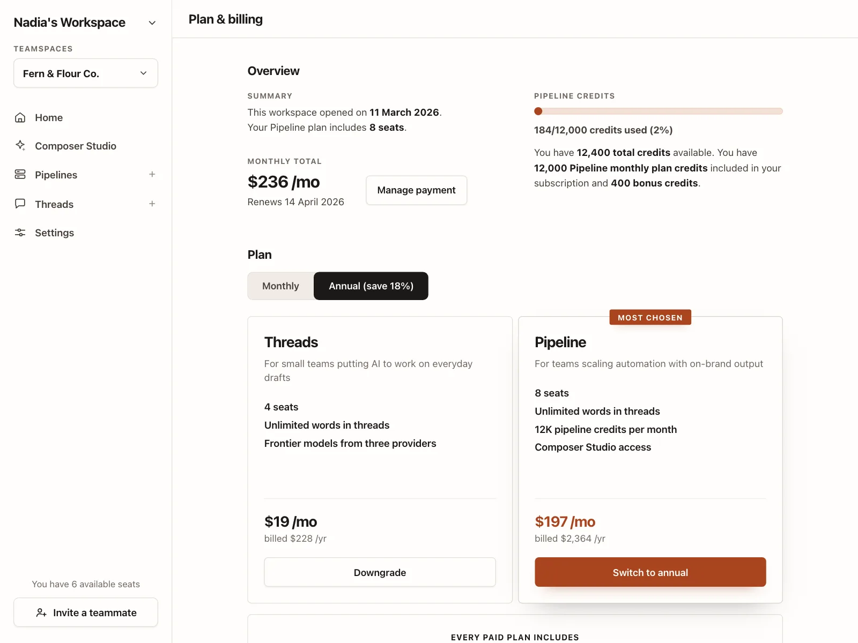Click Frontier models from three providers line

pos(350,444)
